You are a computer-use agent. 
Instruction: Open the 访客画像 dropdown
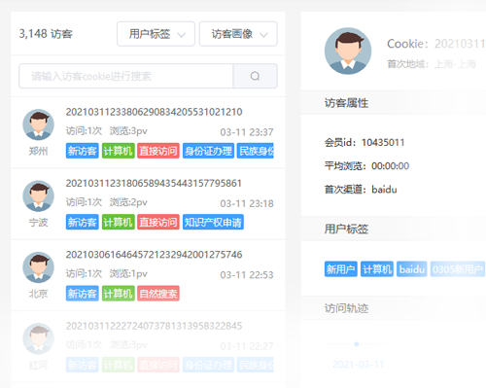(x=238, y=34)
